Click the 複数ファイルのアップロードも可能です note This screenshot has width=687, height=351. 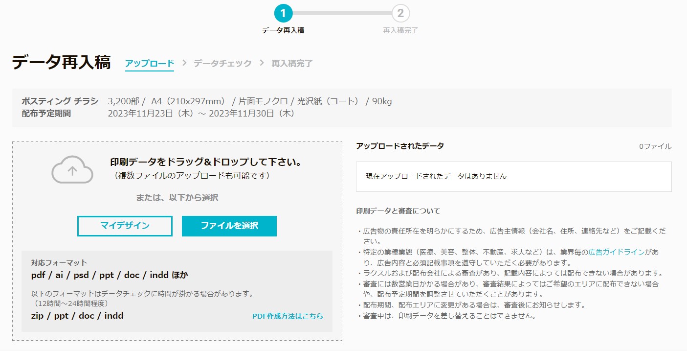[192, 175]
